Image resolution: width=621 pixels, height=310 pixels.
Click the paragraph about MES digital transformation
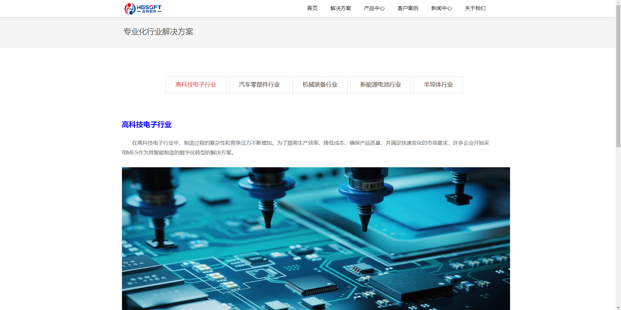pos(306,148)
